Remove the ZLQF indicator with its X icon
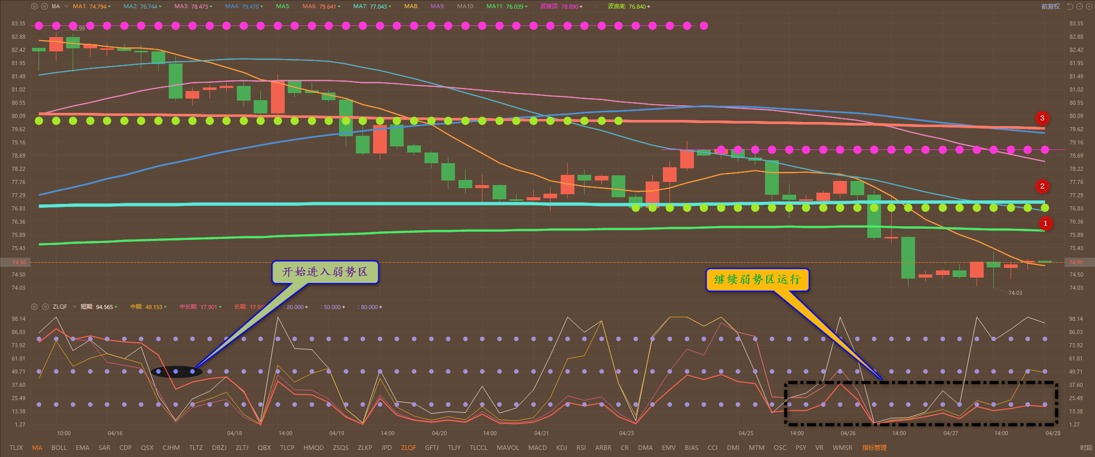 pos(45,307)
